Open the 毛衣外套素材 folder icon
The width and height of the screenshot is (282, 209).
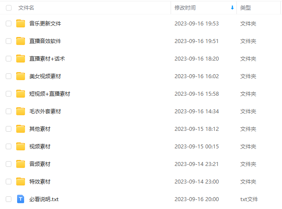(x=21, y=111)
